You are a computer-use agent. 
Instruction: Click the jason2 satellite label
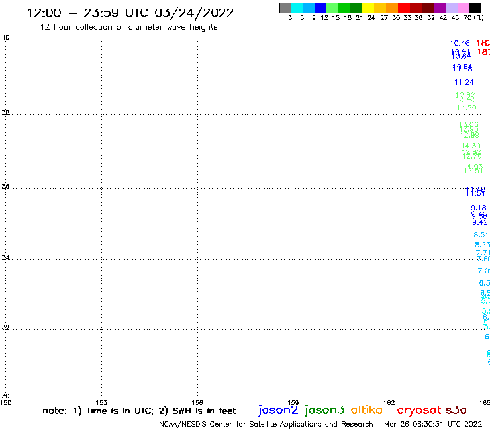[x=278, y=410]
